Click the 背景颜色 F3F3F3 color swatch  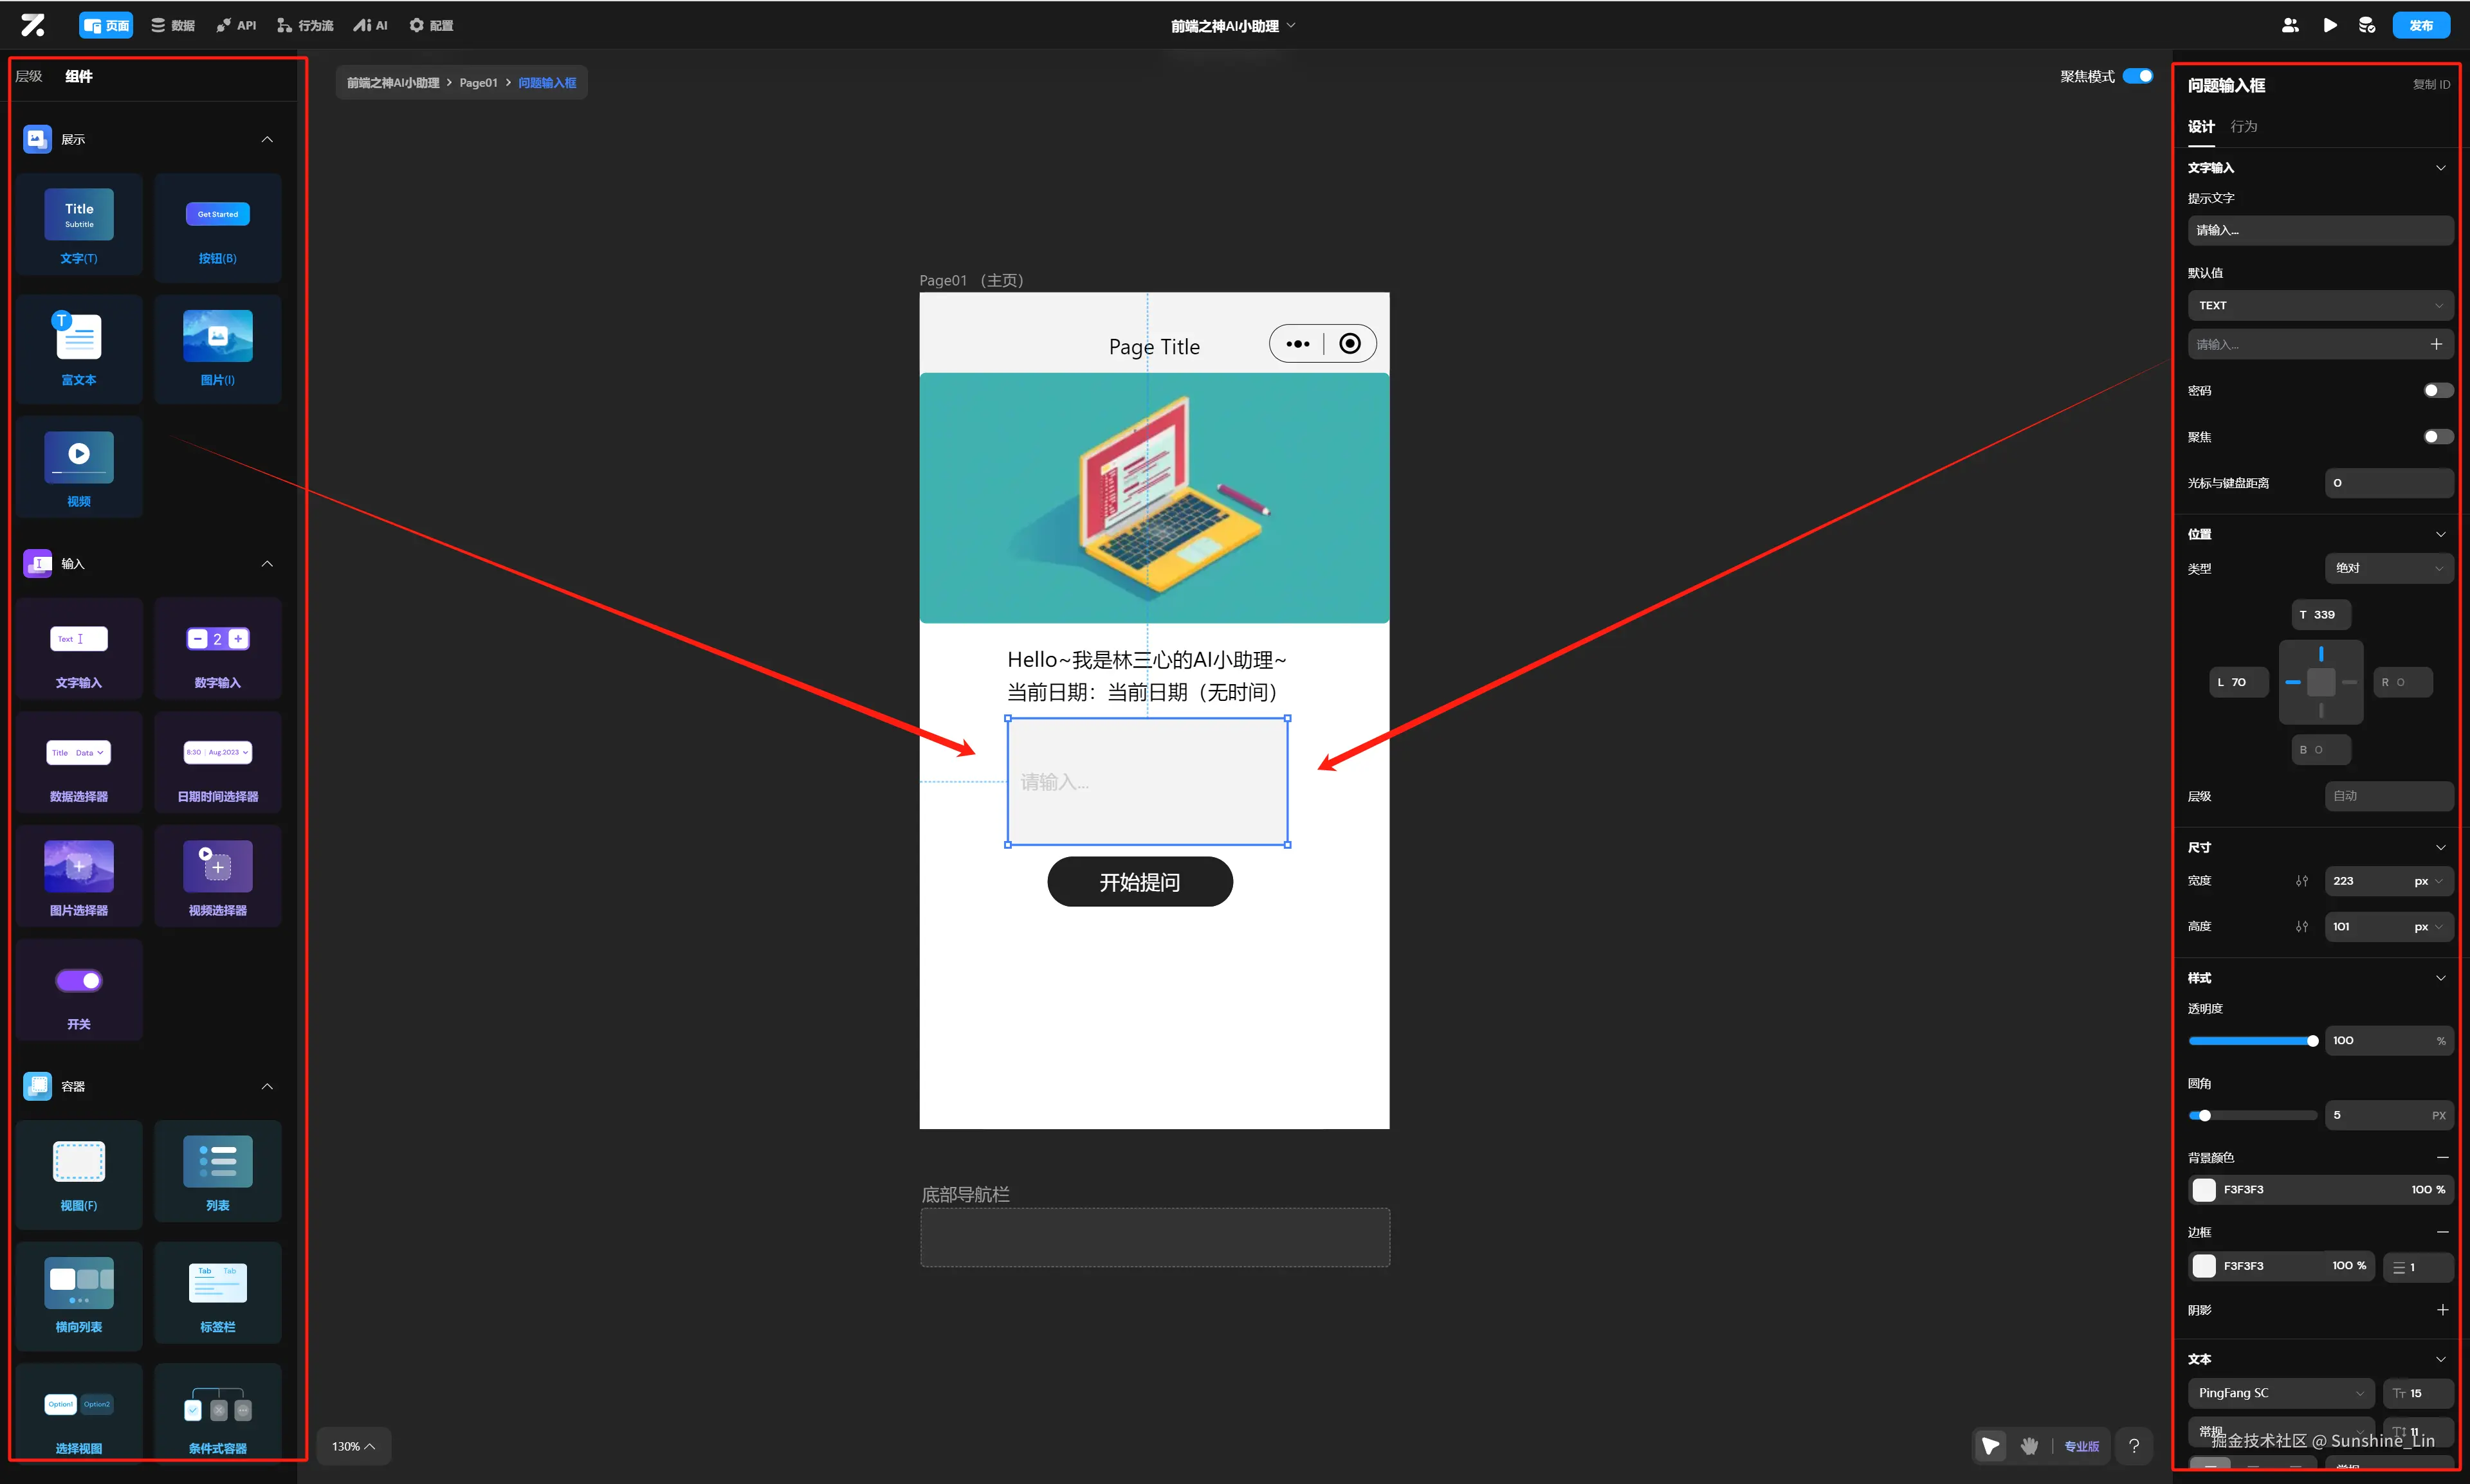[x=2204, y=1189]
